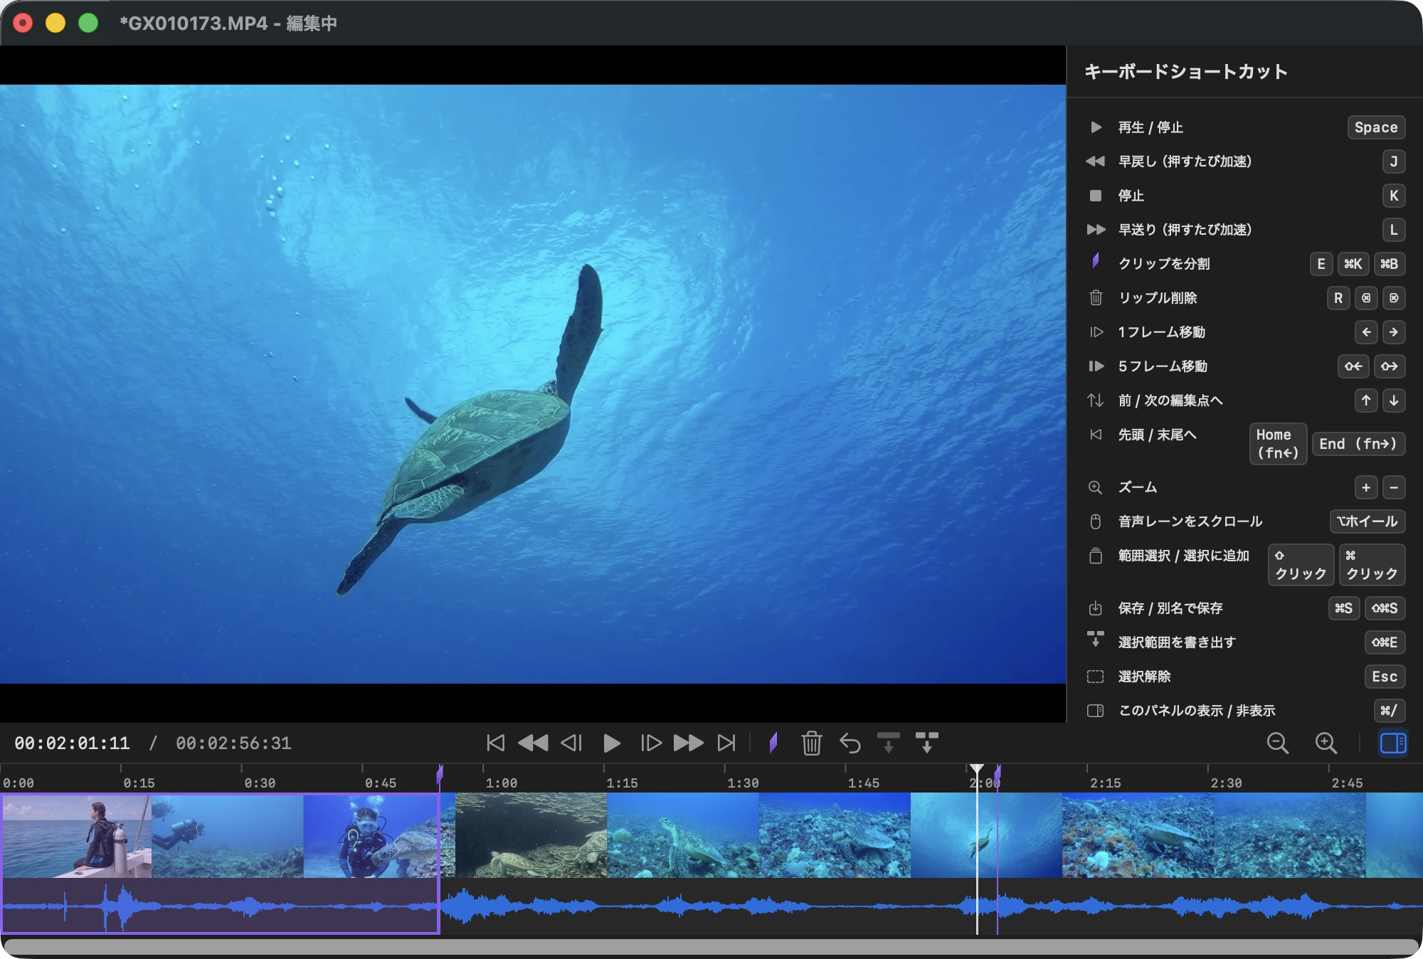Click the キーボードショートカット panel heading

click(1186, 72)
